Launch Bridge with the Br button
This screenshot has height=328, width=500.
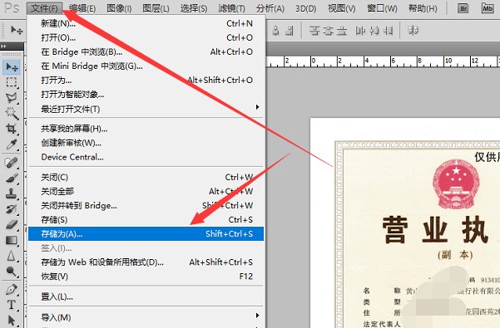tap(463, 8)
